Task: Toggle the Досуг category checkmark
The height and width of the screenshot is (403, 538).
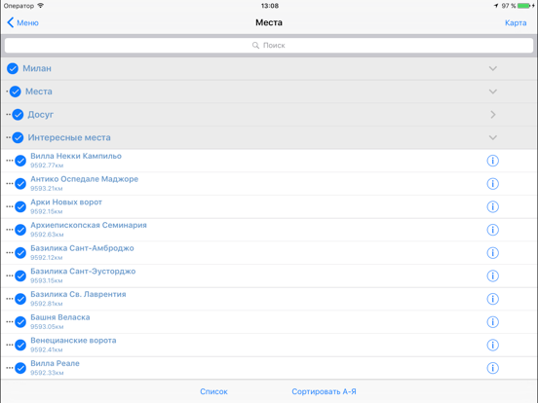Action: (18, 115)
